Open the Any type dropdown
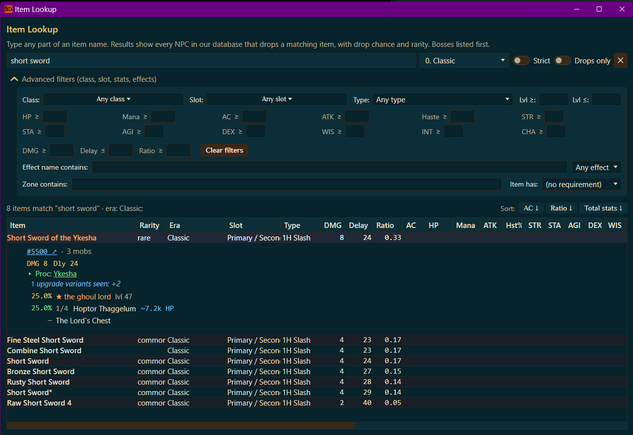 click(443, 99)
